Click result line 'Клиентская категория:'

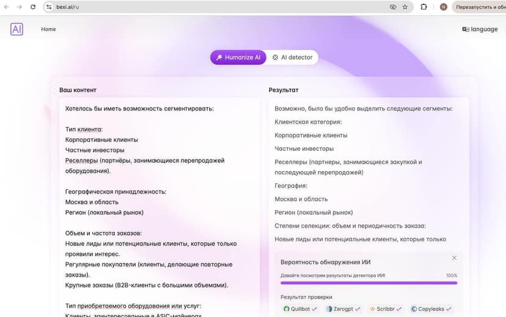pos(308,122)
